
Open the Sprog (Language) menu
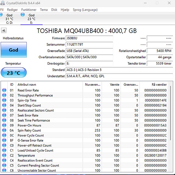click(x=85, y=10)
